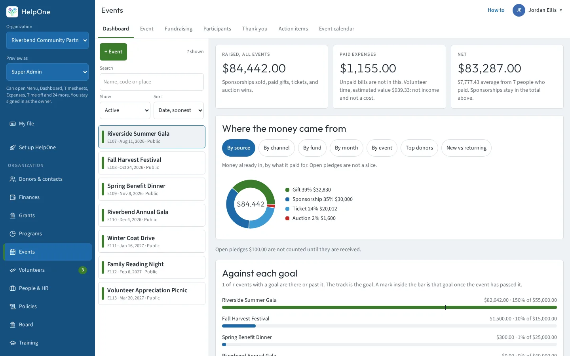Click the JE user avatar

(x=519, y=10)
